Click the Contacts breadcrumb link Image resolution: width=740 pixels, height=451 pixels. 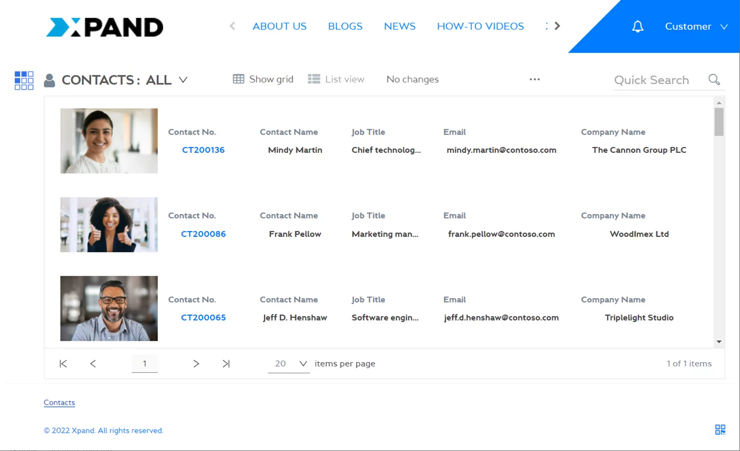[59, 403]
